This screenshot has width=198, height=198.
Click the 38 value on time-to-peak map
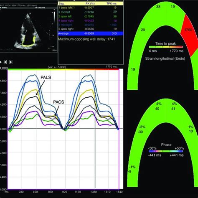coord(158,7)
